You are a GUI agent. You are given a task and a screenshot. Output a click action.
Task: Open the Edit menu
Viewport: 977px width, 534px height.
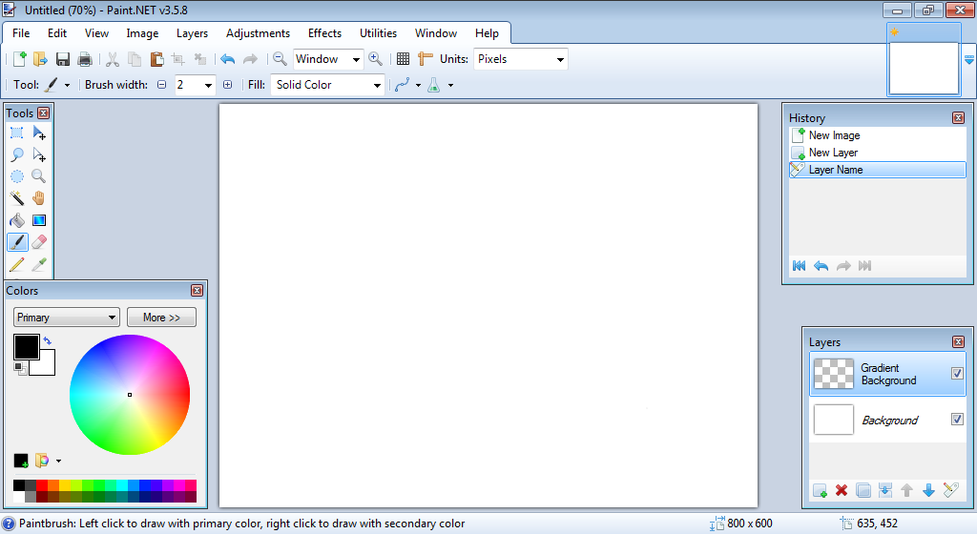pyautogui.click(x=57, y=33)
